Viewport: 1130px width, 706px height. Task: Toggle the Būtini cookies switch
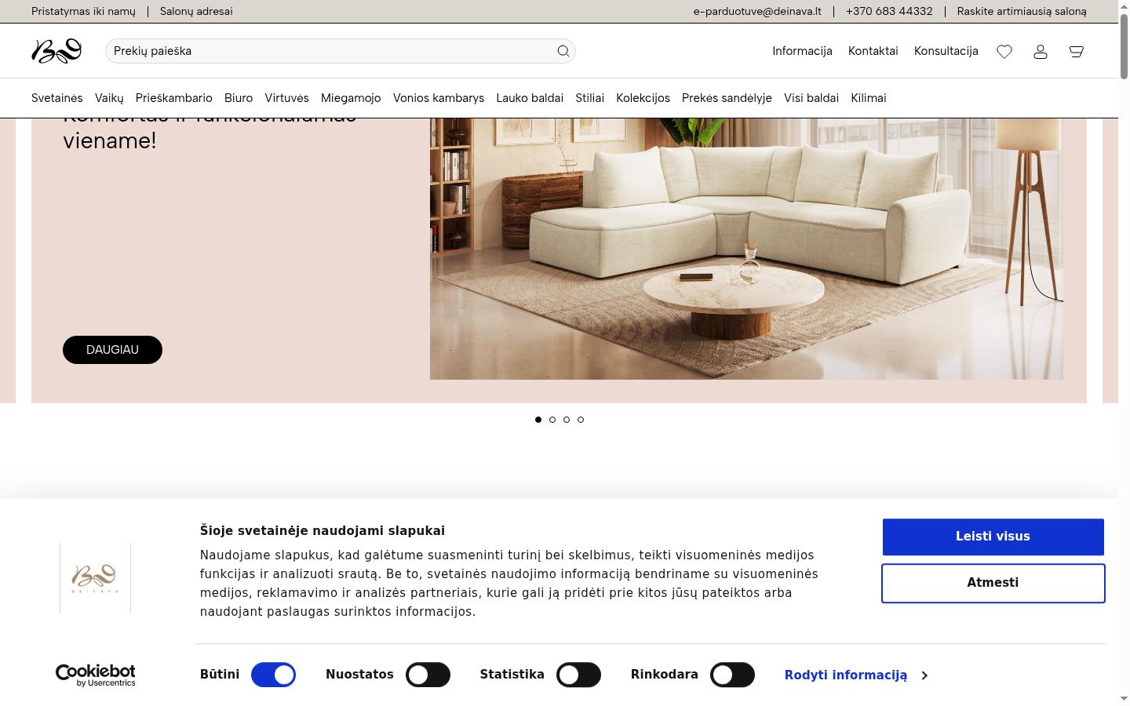point(273,675)
